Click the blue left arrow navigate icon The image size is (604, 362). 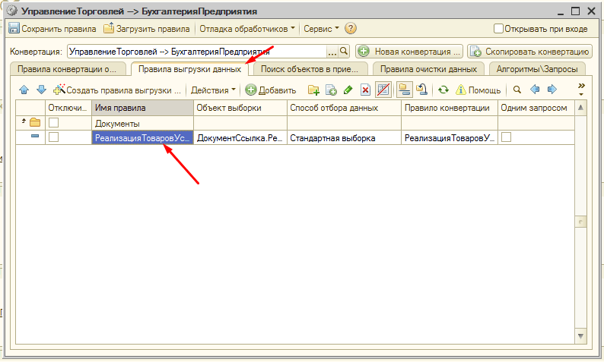[535, 90]
